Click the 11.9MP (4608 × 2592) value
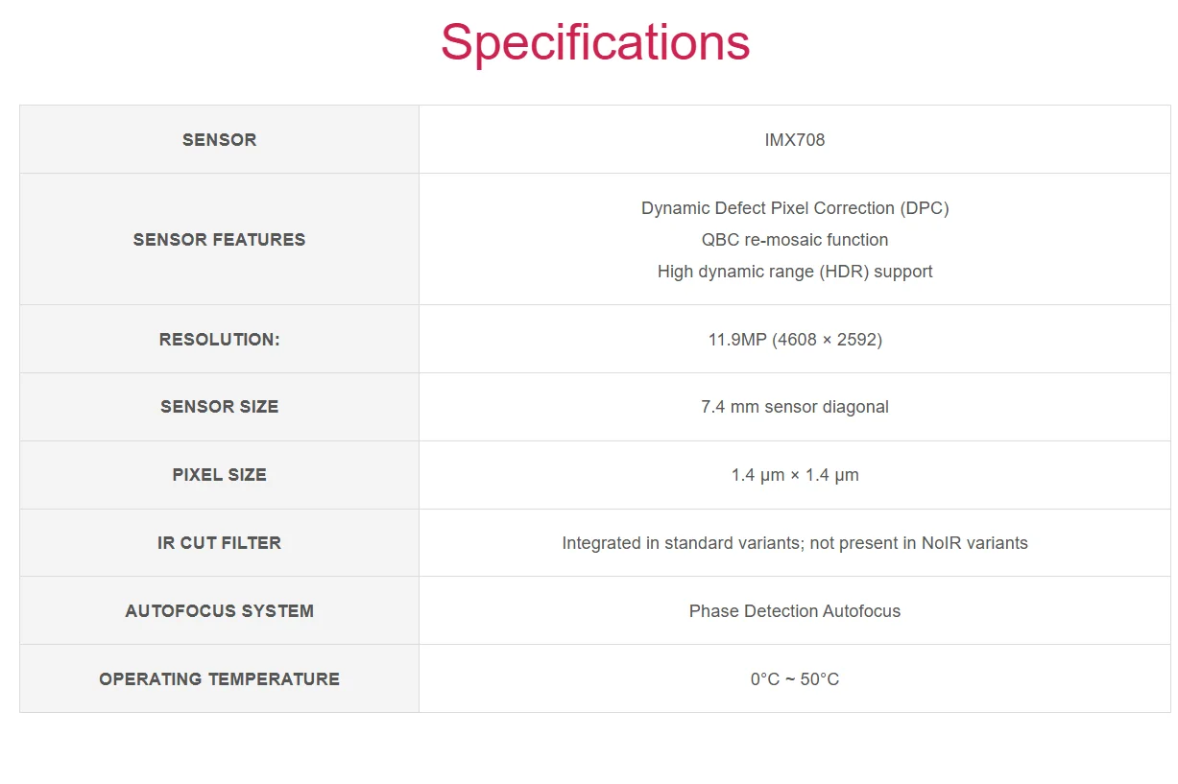This screenshot has width=1178, height=784. (795, 340)
